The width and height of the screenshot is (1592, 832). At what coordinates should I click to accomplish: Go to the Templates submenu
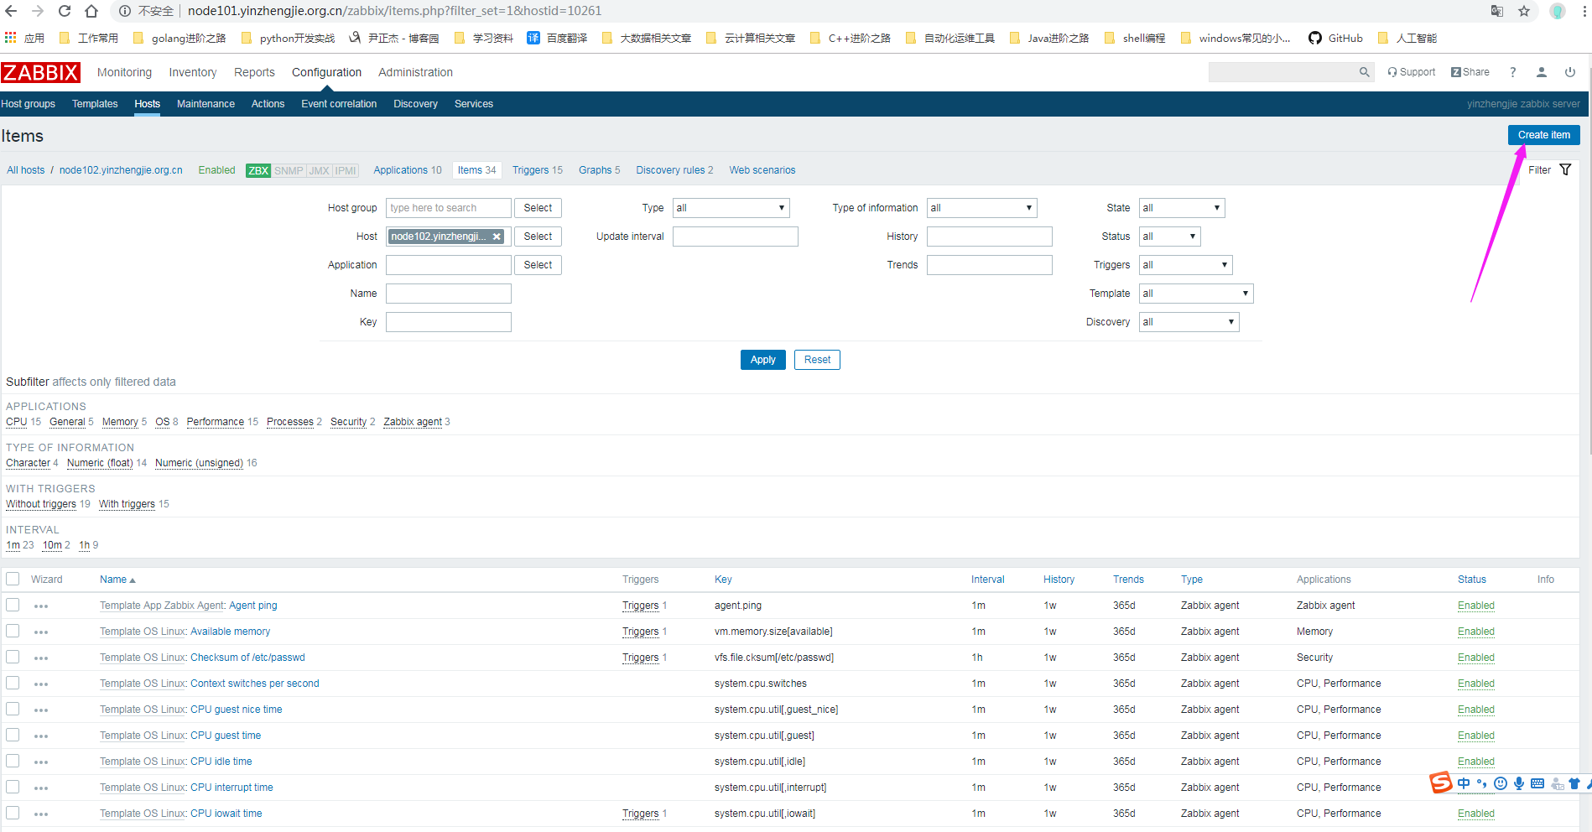pos(95,104)
